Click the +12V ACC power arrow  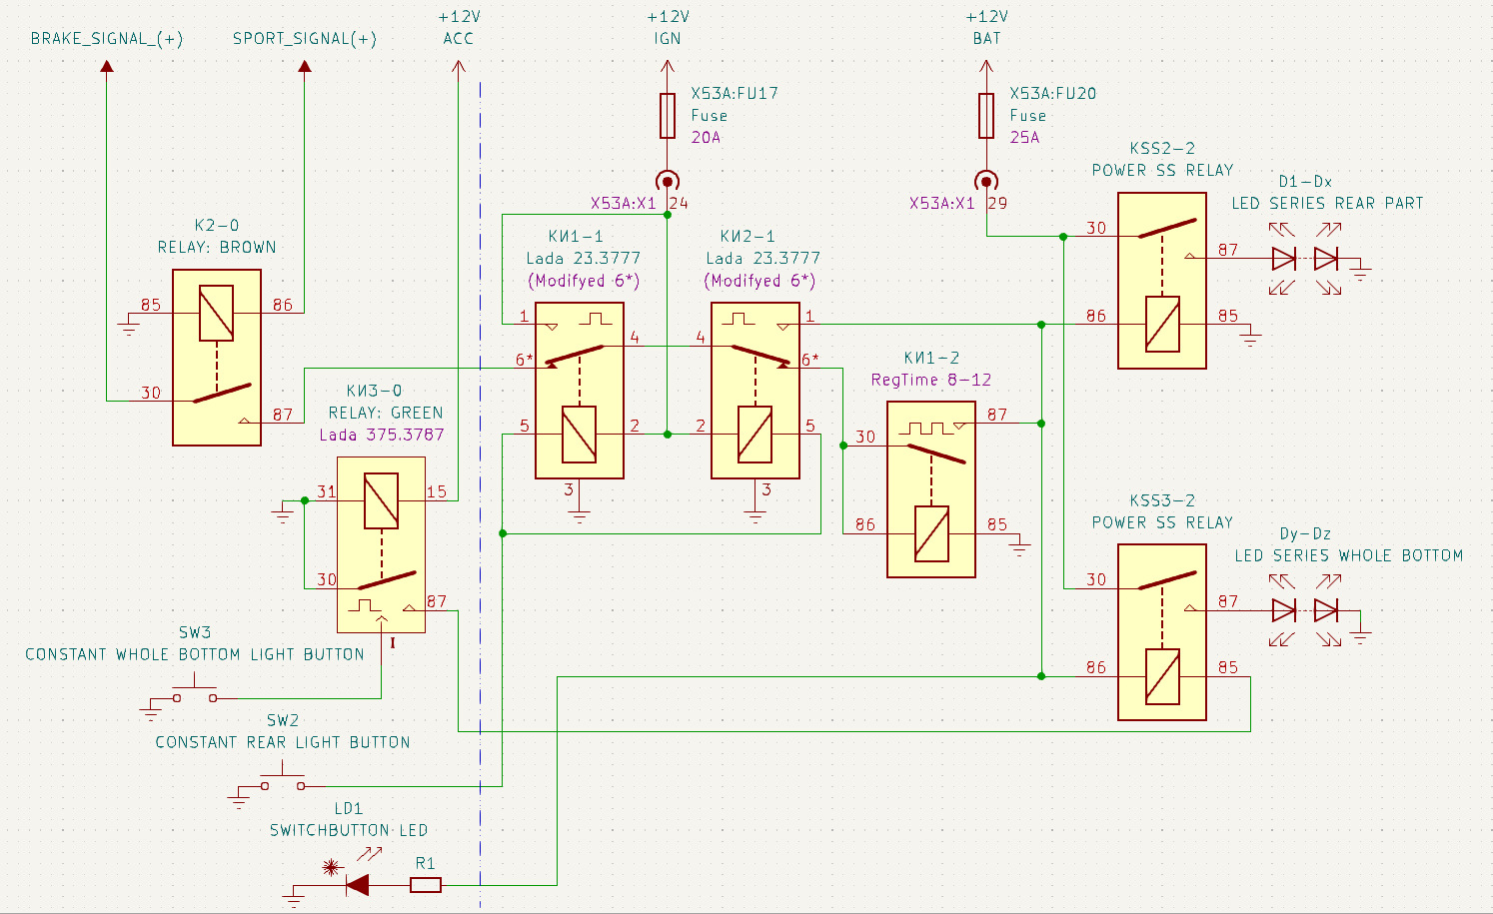click(x=459, y=67)
